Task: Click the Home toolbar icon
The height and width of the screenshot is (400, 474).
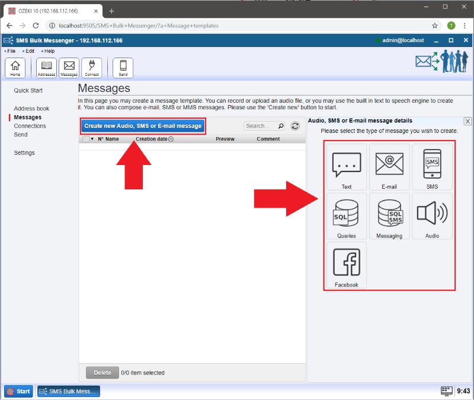Action: pos(15,68)
